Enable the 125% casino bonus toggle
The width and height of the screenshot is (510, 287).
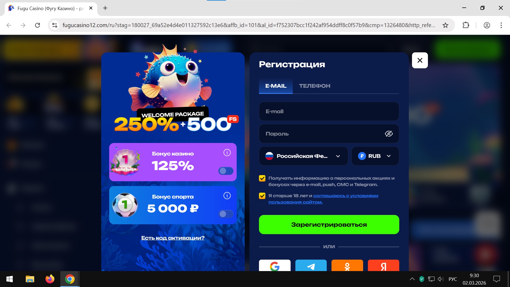click(x=226, y=171)
